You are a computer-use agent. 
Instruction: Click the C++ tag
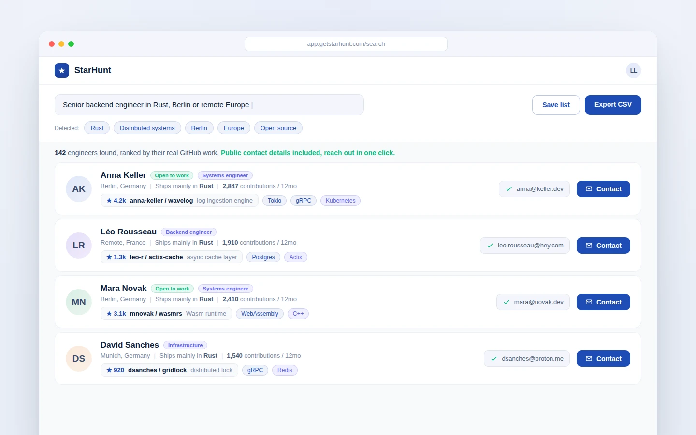pyautogui.click(x=298, y=314)
